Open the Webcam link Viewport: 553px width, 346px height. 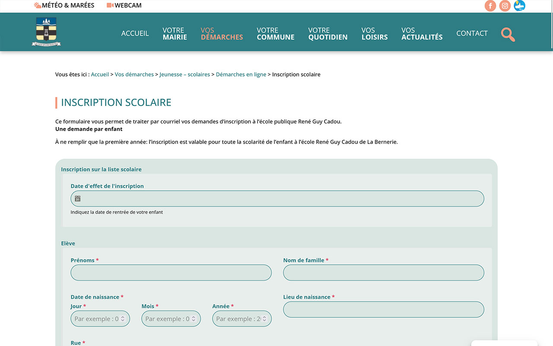point(124,6)
